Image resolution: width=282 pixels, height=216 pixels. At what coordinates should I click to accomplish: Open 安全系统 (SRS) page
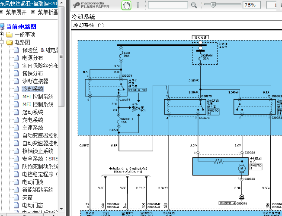coord(40,159)
